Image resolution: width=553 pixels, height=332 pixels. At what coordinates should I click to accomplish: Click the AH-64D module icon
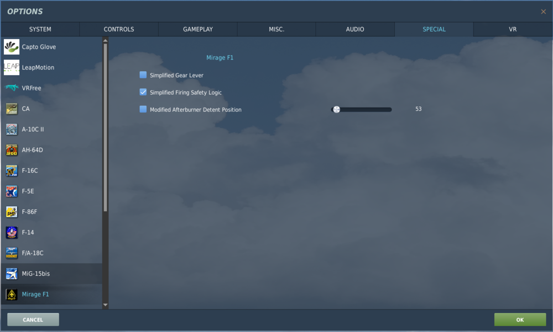[x=11, y=150]
